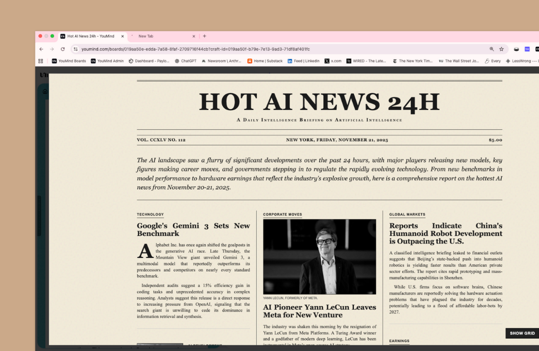Close the New Tab tab
This screenshot has width=539, height=351.
(x=193, y=36)
